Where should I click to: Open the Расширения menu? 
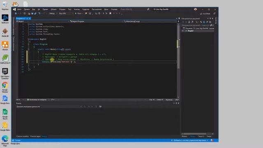tap(97, 9)
